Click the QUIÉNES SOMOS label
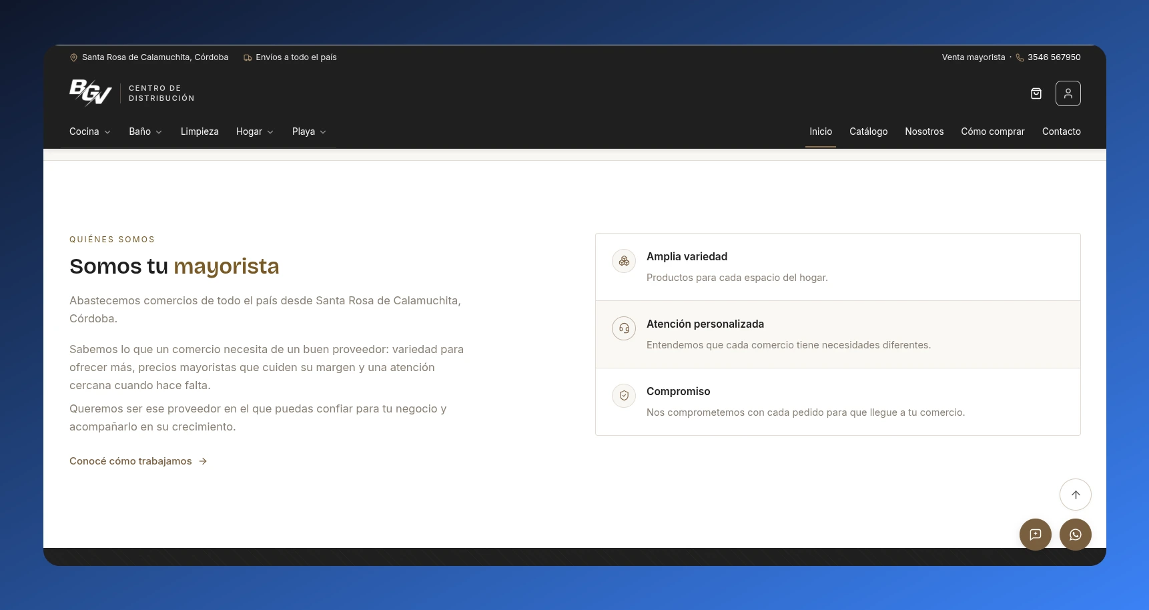This screenshot has width=1149, height=610. (x=112, y=240)
